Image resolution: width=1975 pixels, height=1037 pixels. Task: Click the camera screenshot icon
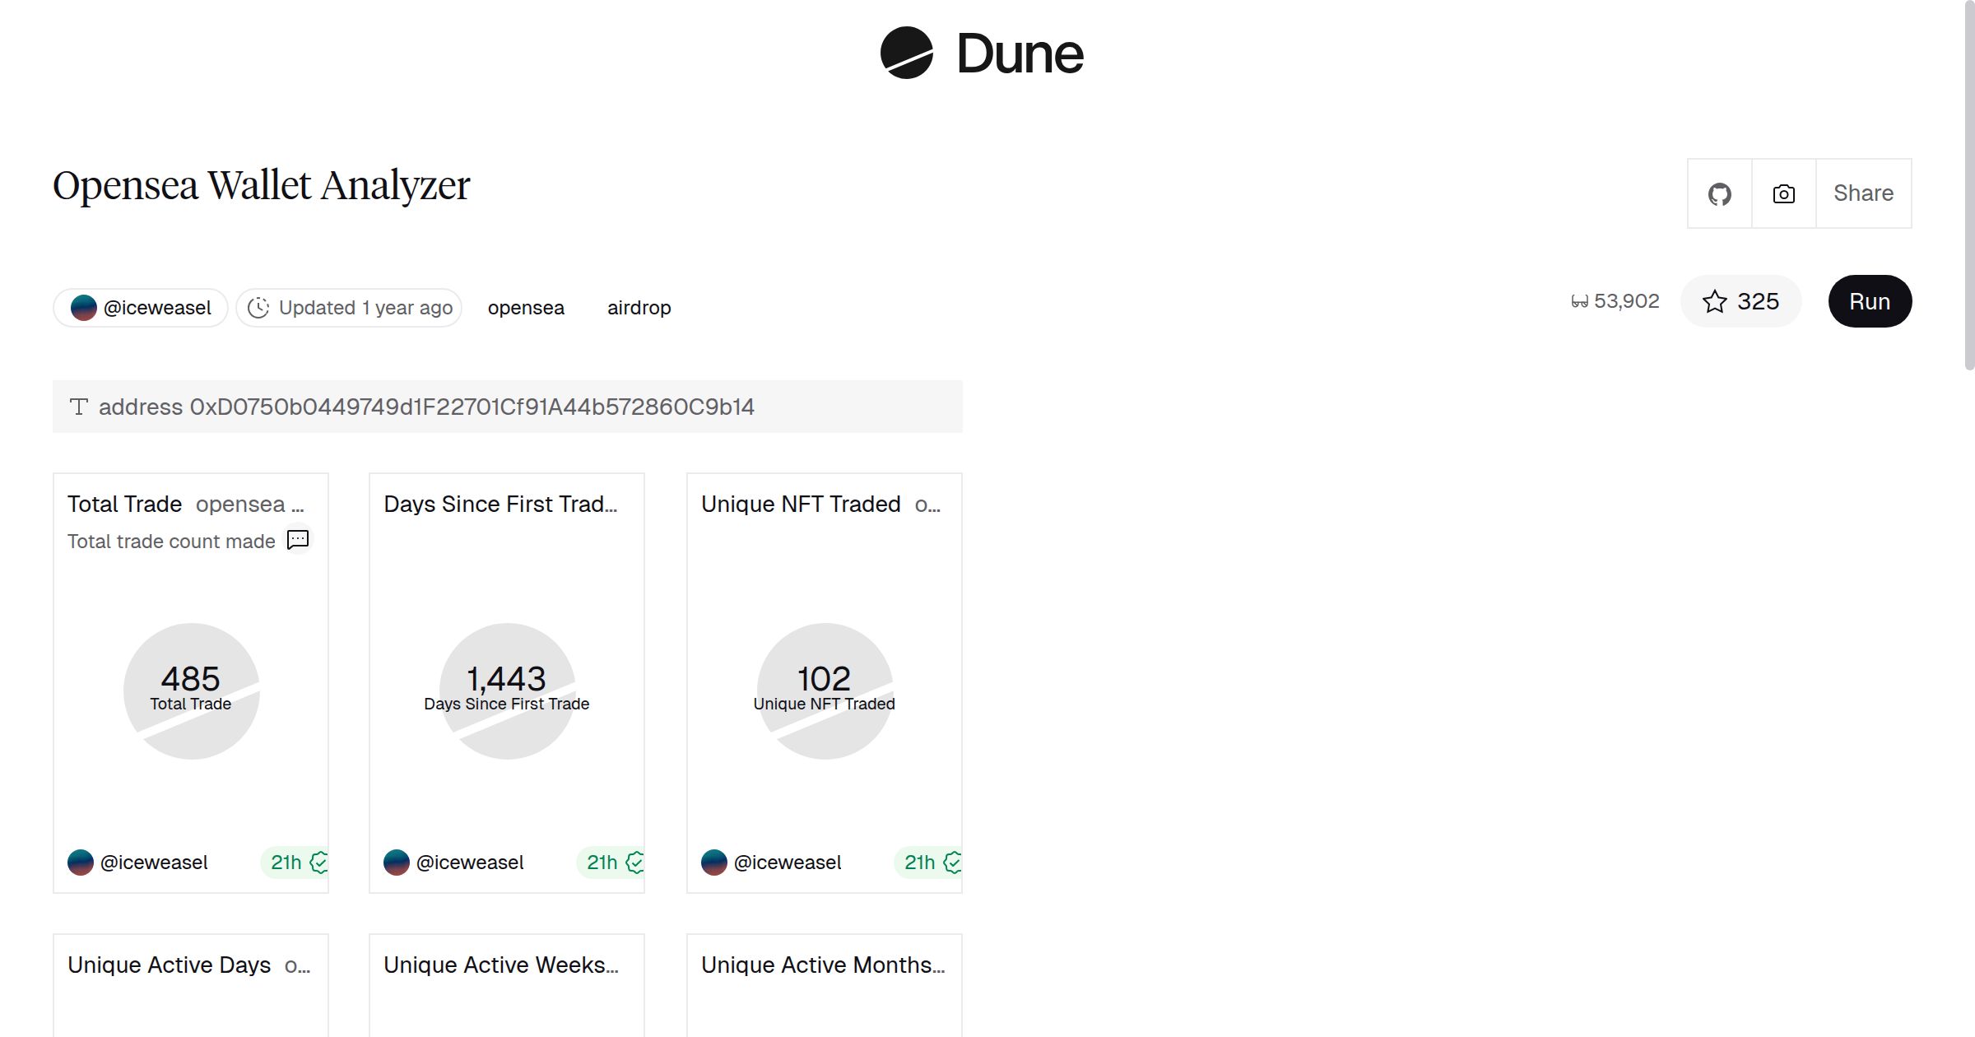(1782, 193)
